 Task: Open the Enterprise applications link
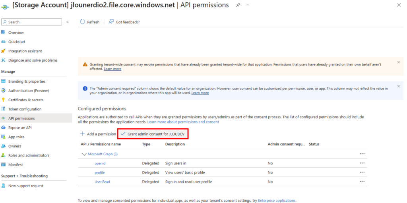[x=277, y=200]
